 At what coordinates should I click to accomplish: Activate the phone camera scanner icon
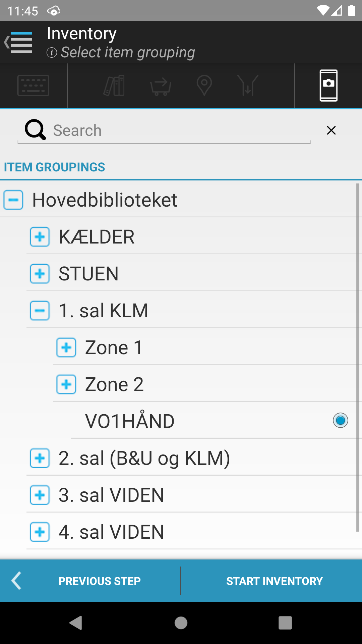(x=328, y=86)
